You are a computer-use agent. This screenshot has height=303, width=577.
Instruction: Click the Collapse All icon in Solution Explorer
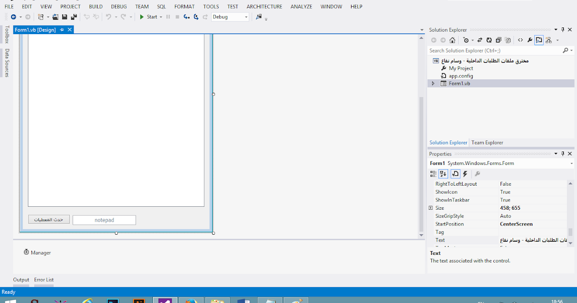[499, 40]
